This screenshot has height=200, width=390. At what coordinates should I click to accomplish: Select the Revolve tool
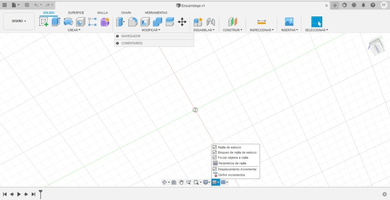pyautogui.click(x=68, y=22)
